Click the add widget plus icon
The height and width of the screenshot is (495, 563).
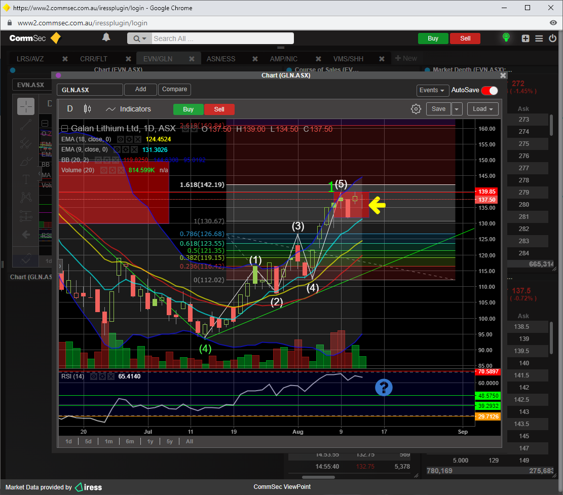(526, 39)
